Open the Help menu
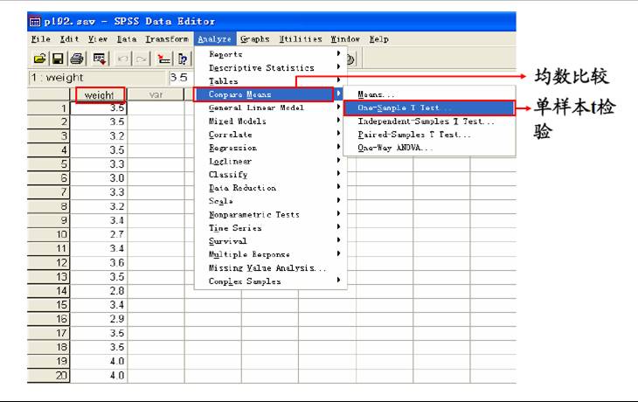The image size is (638, 402). [378, 39]
